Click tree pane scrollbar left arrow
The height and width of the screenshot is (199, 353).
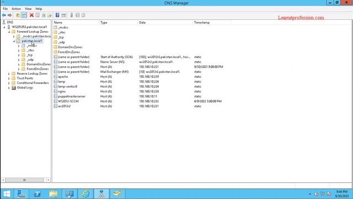(3, 180)
